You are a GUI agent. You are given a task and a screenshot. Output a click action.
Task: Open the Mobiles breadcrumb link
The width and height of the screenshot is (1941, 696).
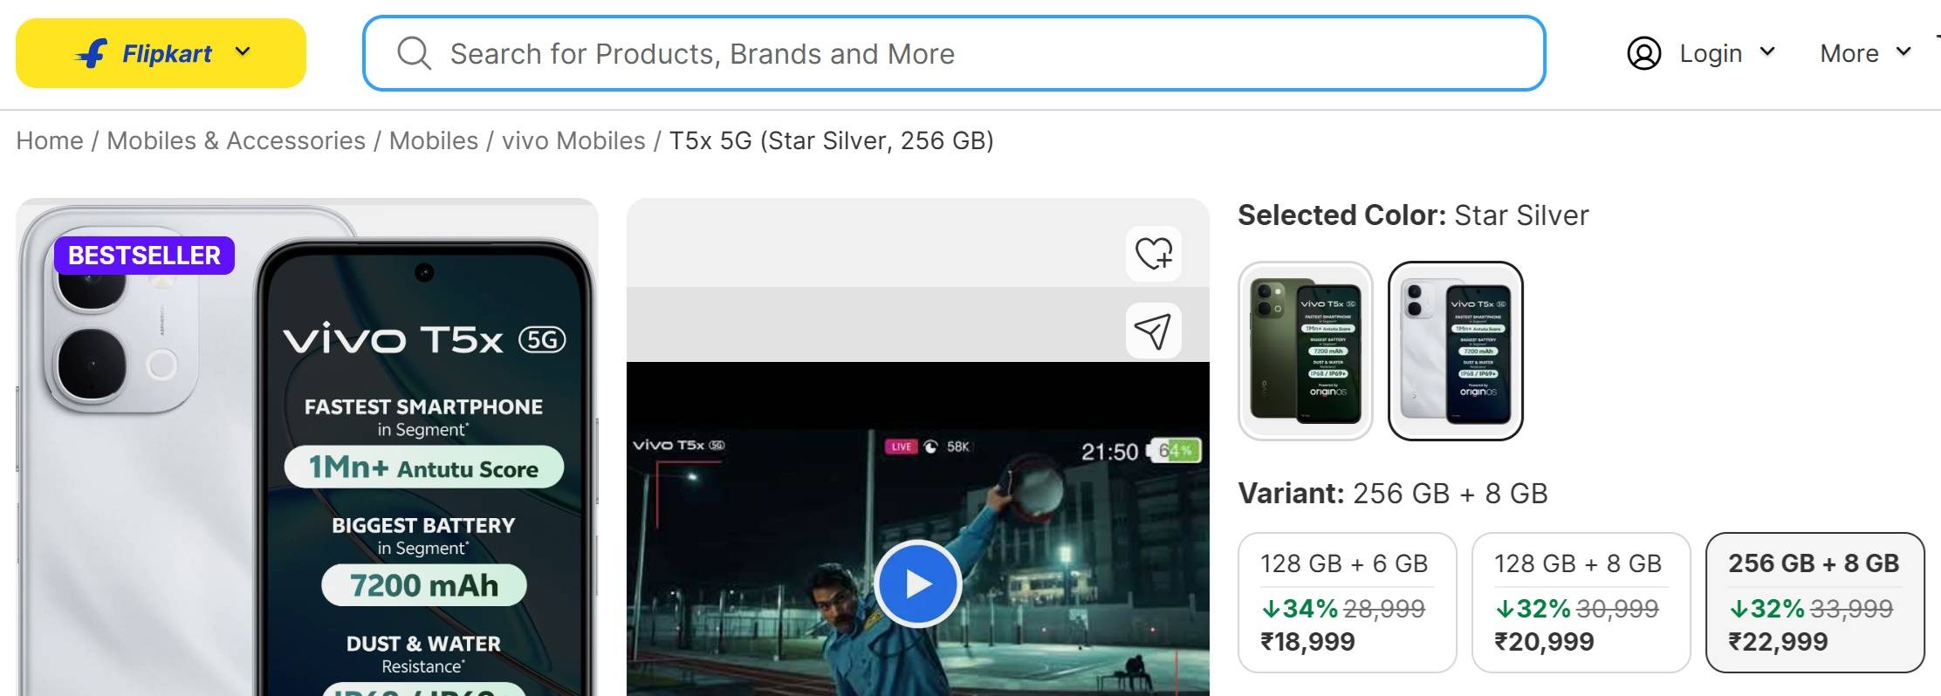(x=434, y=140)
